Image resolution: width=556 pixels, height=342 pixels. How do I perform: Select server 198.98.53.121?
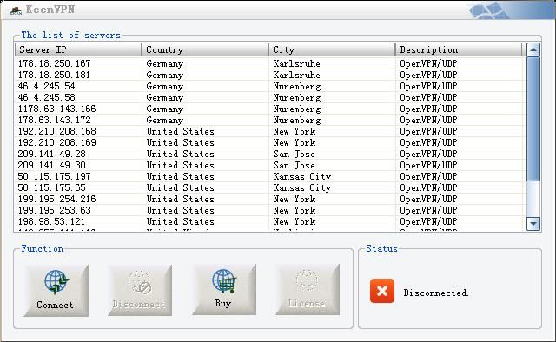tap(268, 222)
